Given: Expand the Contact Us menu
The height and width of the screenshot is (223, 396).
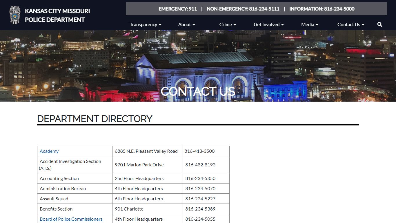Looking at the screenshot, I should click(x=351, y=25).
